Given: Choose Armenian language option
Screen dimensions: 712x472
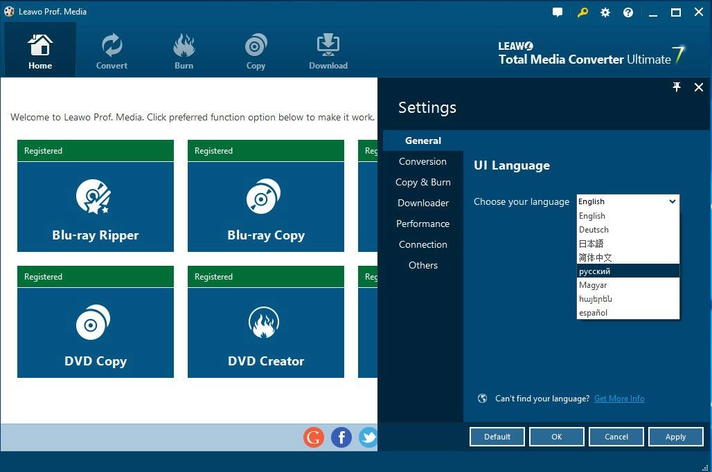Looking at the screenshot, I should pos(628,298).
